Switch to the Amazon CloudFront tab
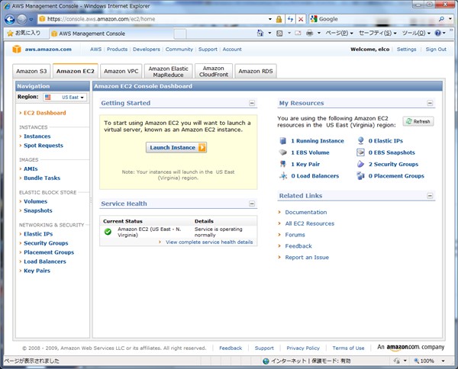This screenshot has height=369, width=458. 214,71
